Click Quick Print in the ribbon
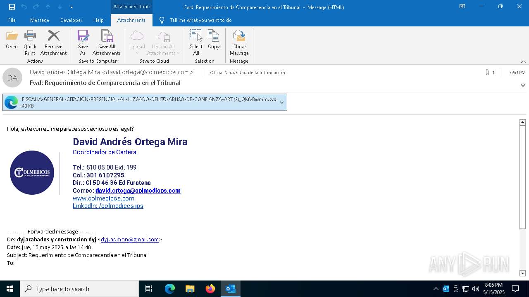This screenshot has height=297, width=529. pos(30,43)
